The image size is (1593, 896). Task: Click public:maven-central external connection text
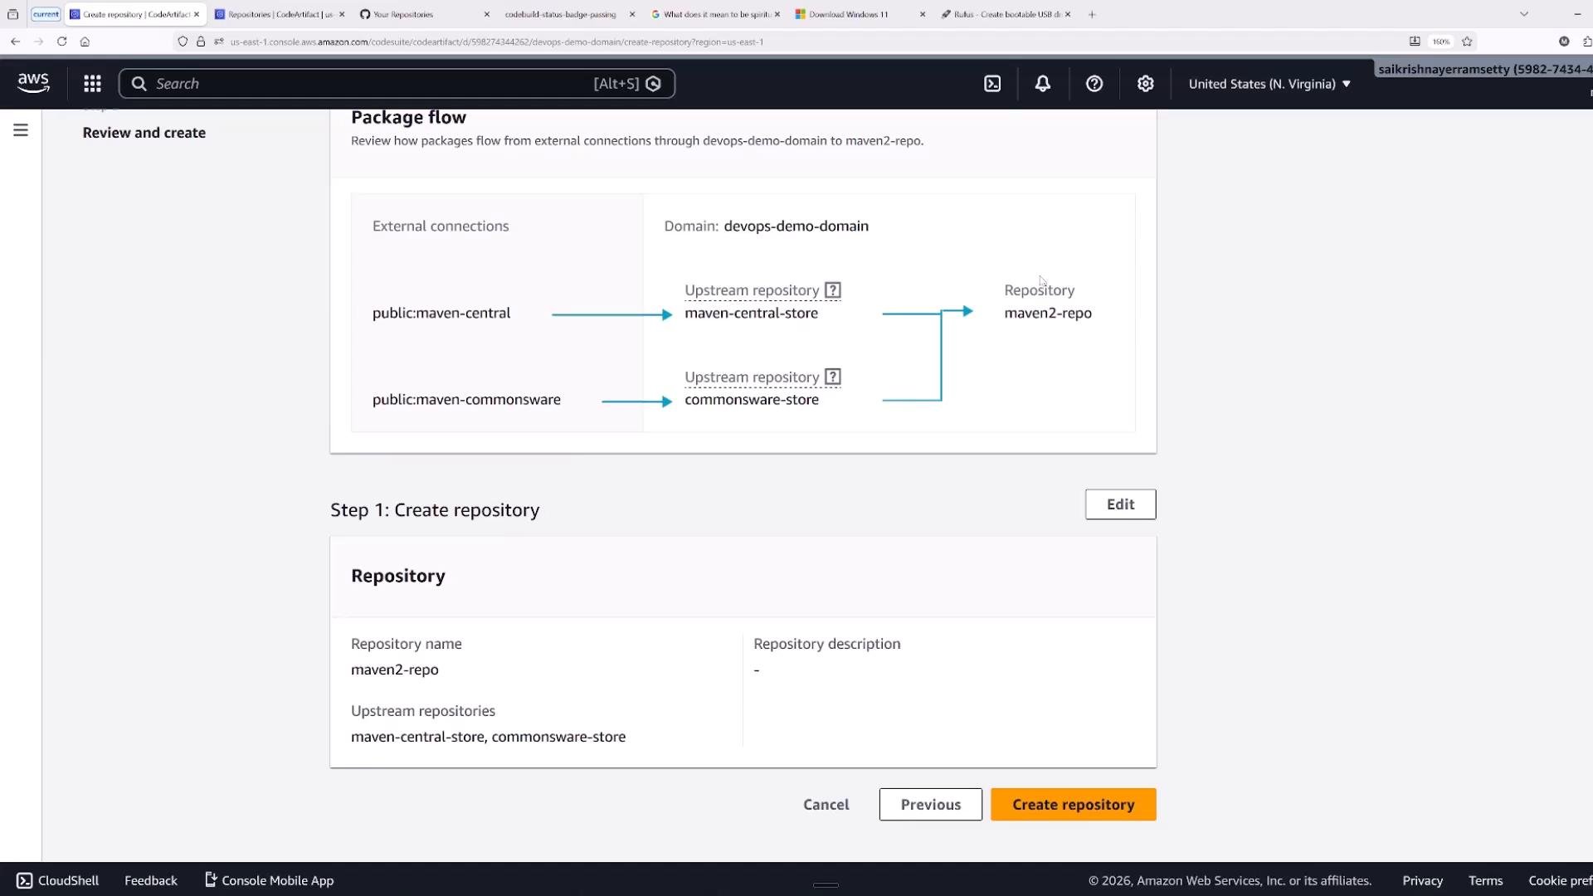(441, 313)
